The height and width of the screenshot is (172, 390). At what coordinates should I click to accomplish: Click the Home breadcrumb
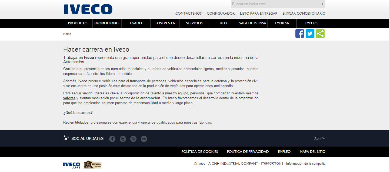pos(67,34)
